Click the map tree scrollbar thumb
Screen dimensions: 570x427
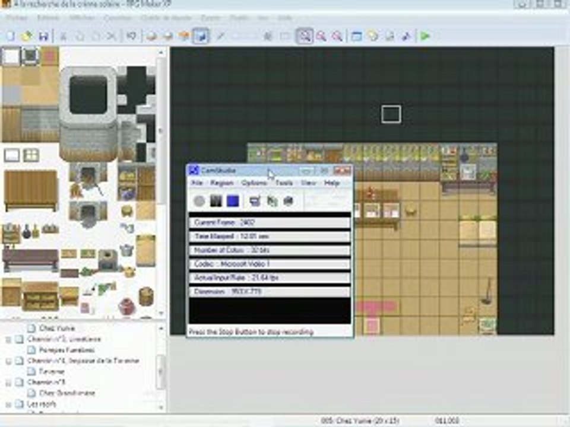pos(161,371)
